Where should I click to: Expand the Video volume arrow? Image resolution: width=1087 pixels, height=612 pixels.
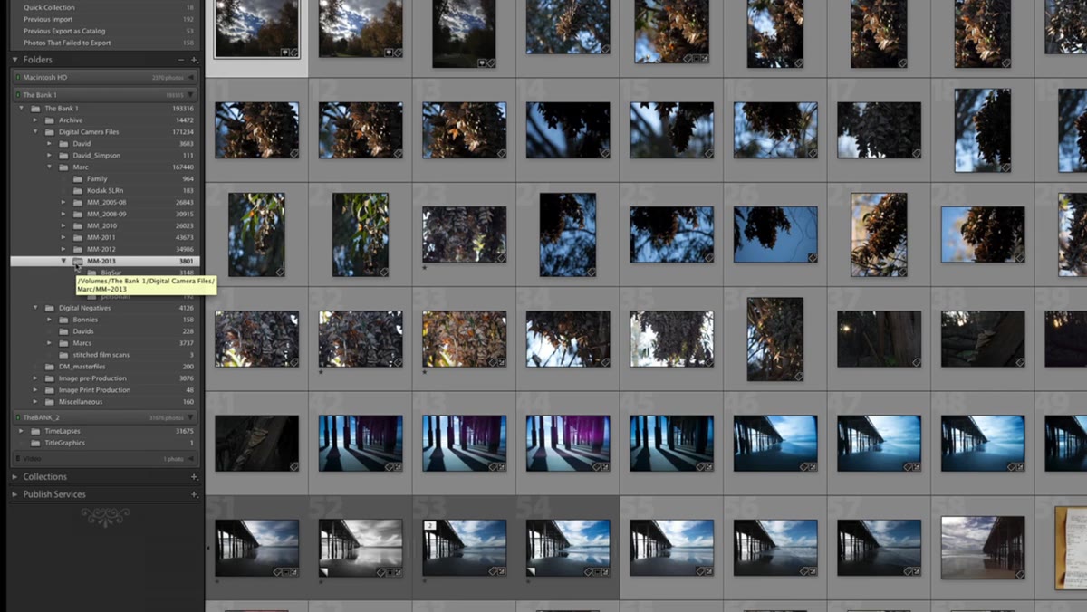tap(191, 460)
